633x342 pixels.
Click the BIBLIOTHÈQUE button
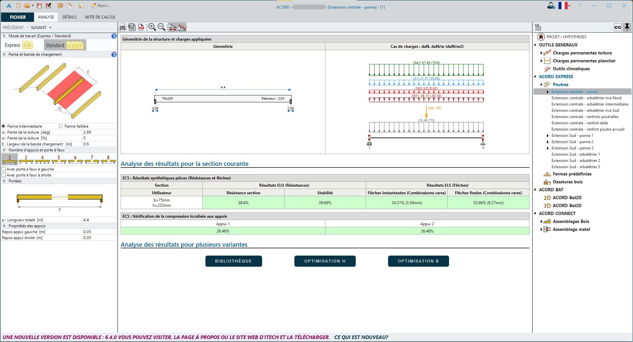[x=233, y=261]
